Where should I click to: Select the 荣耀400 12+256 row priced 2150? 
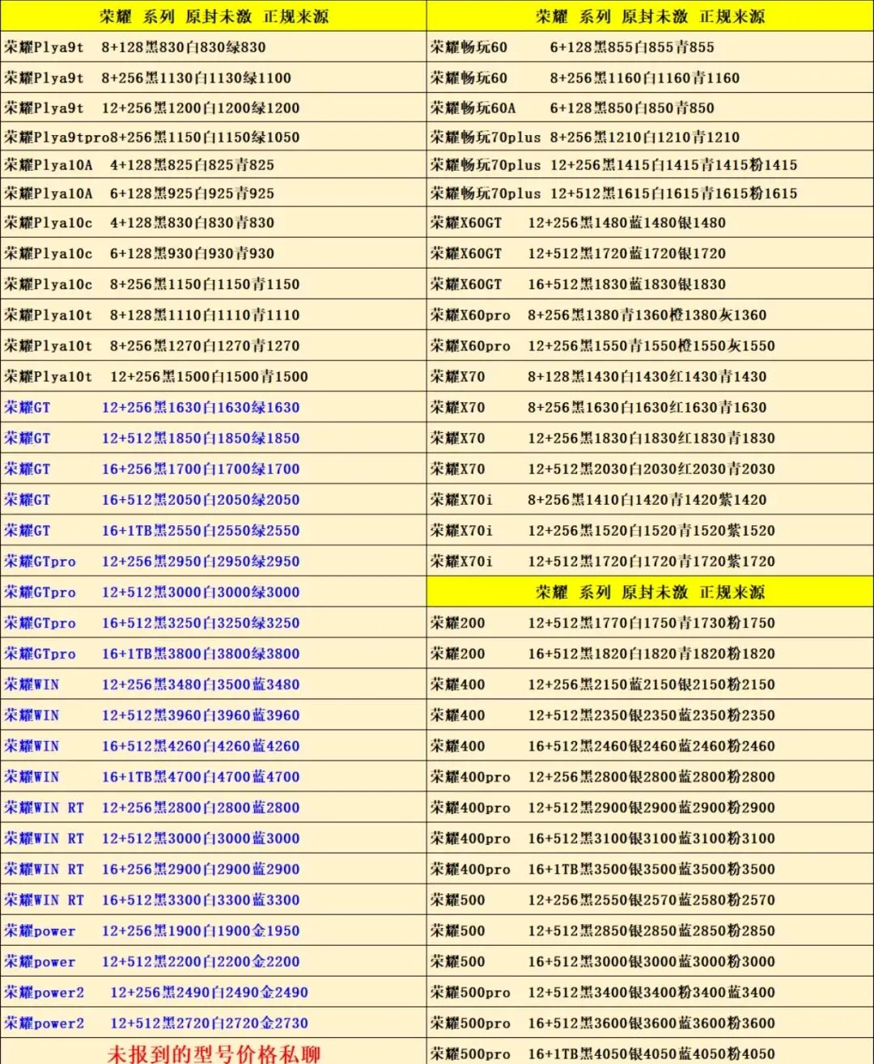pos(650,684)
